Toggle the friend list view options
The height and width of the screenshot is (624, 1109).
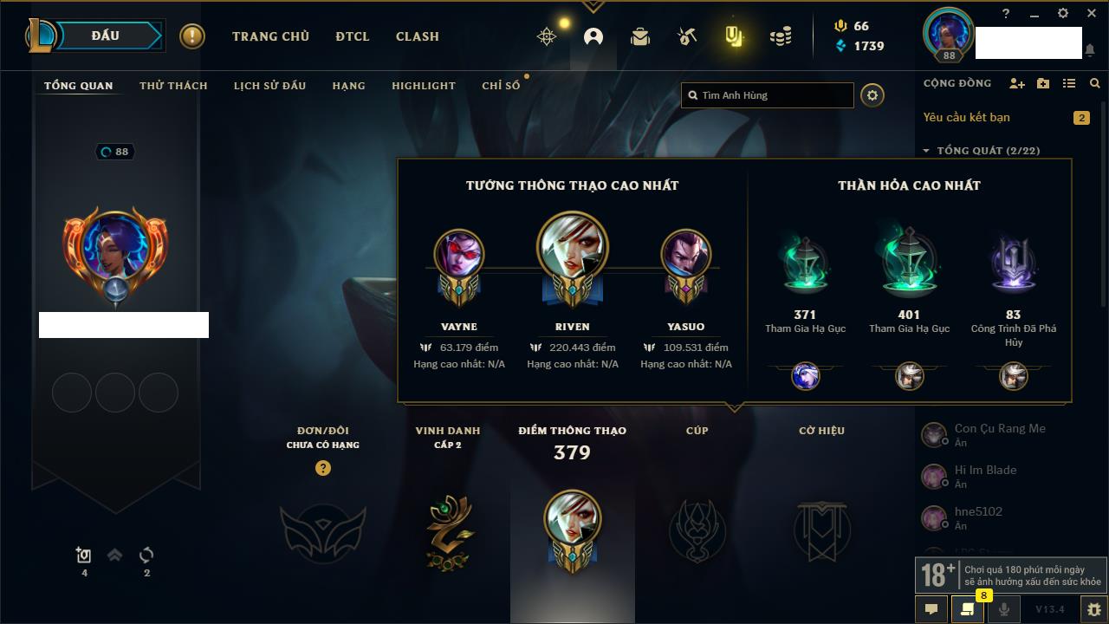1069,83
